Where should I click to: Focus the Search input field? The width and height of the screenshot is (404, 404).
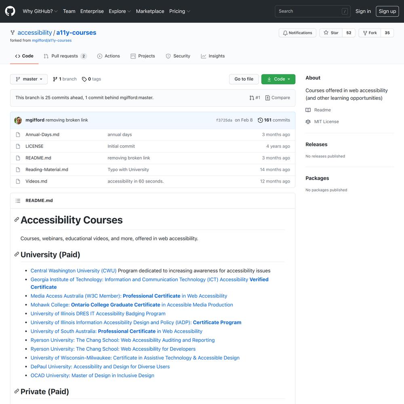click(x=313, y=11)
